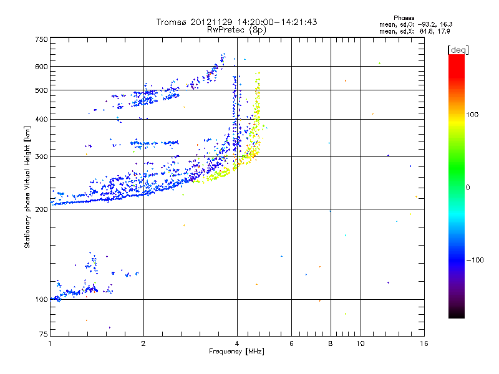This screenshot has height=374, width=499.
Task: Click the y-axis tick label '75'
Action: click(44, 334)
